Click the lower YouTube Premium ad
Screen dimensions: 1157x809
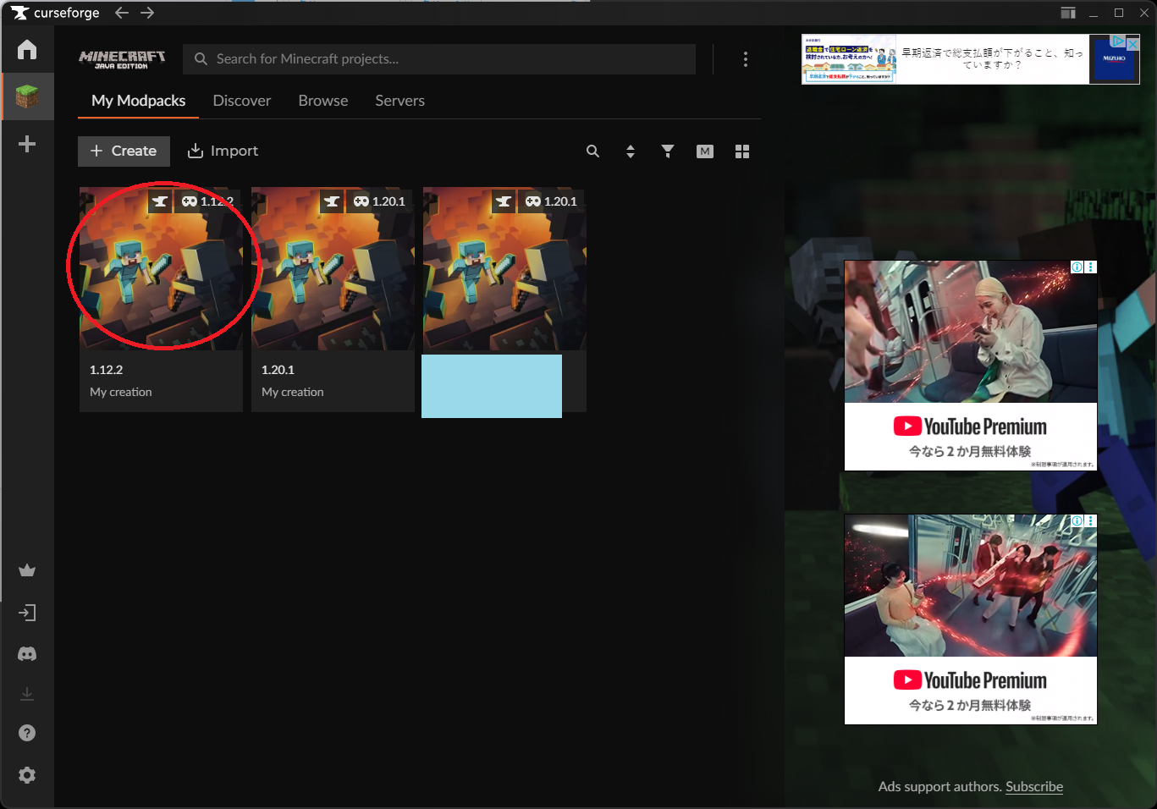(x=971, y=619)
